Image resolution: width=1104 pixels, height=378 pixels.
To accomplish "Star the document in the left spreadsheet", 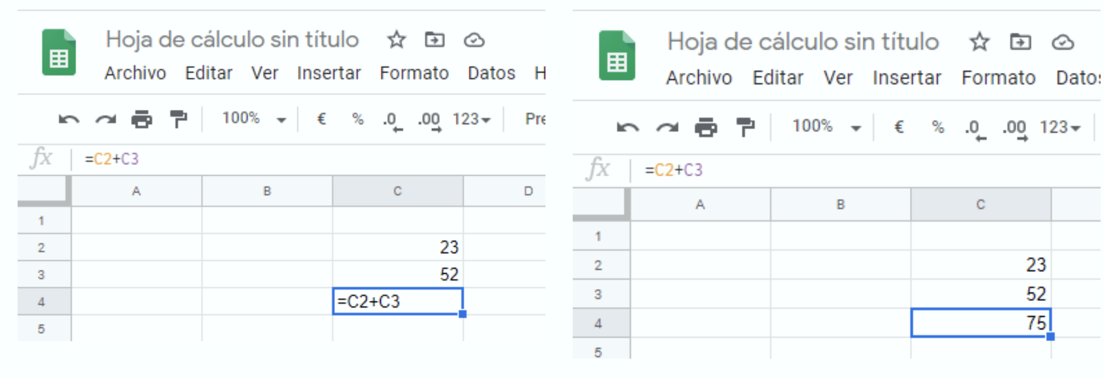I will click(396, 40).
